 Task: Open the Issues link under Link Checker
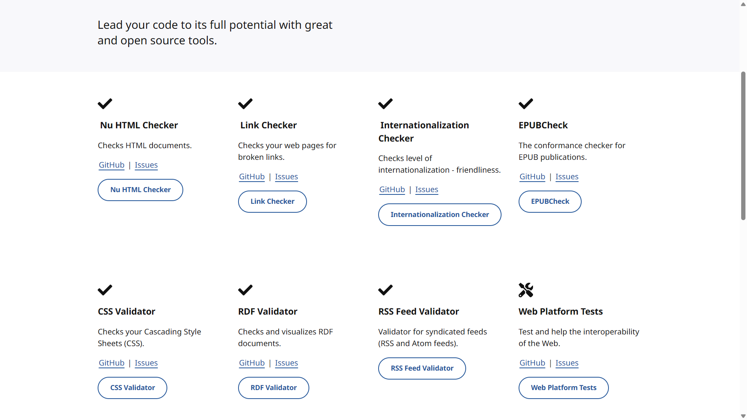coord(286,177)
